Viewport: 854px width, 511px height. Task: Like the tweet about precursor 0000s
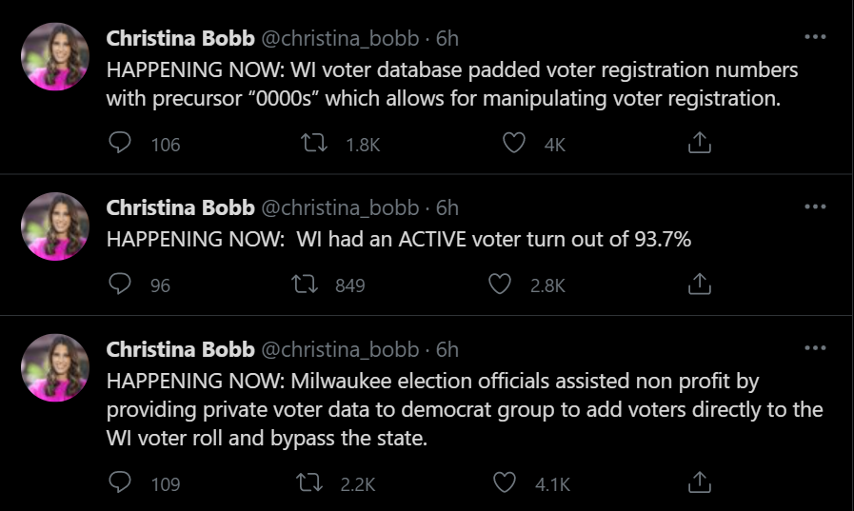[x=514, y=144]
